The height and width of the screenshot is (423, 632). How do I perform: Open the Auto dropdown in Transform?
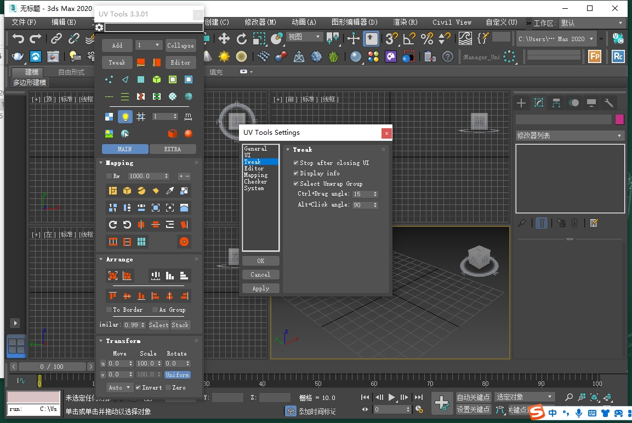(119, 387)
